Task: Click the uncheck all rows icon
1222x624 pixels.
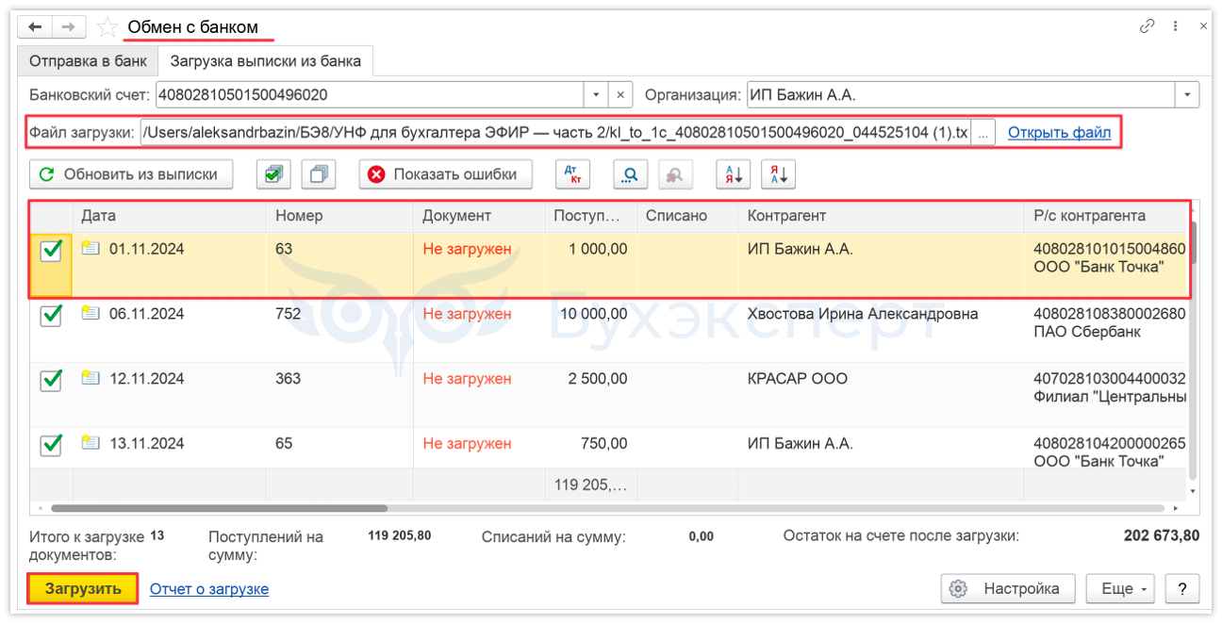Action: (x=319, y=174)
